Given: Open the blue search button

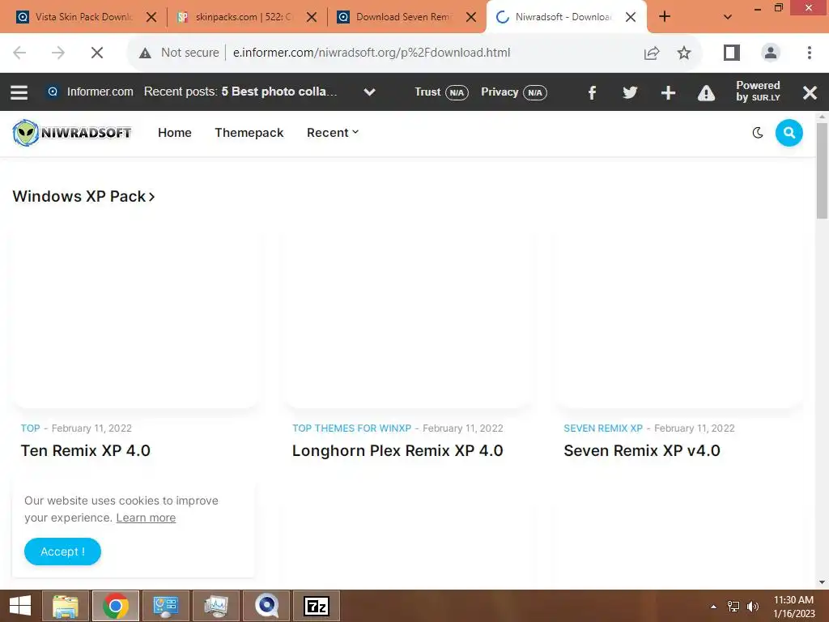Looking at the screenshot, I should point(789,133).
